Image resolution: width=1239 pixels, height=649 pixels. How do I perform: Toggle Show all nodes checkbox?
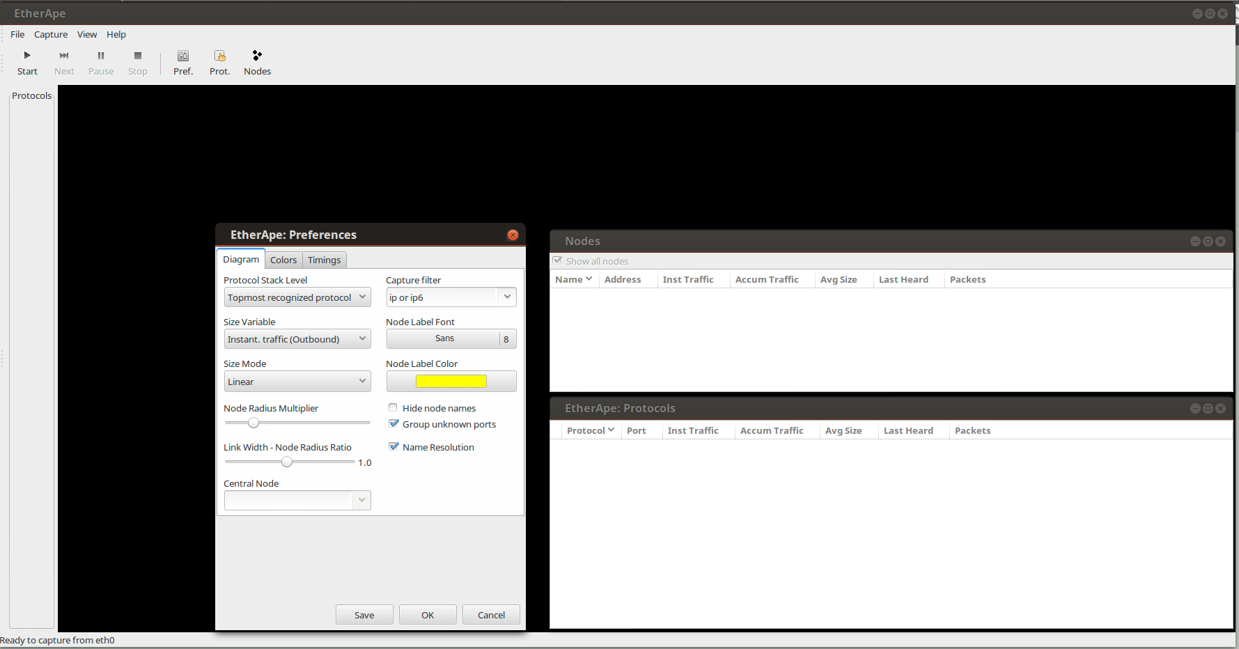click(x=557, y=260)
